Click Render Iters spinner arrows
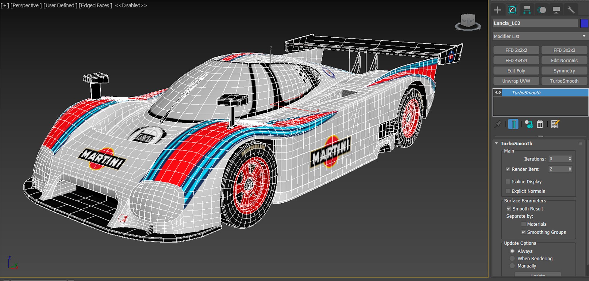This screenshot has width=589, height=281. pyautogui.click(x=570, y=169)
